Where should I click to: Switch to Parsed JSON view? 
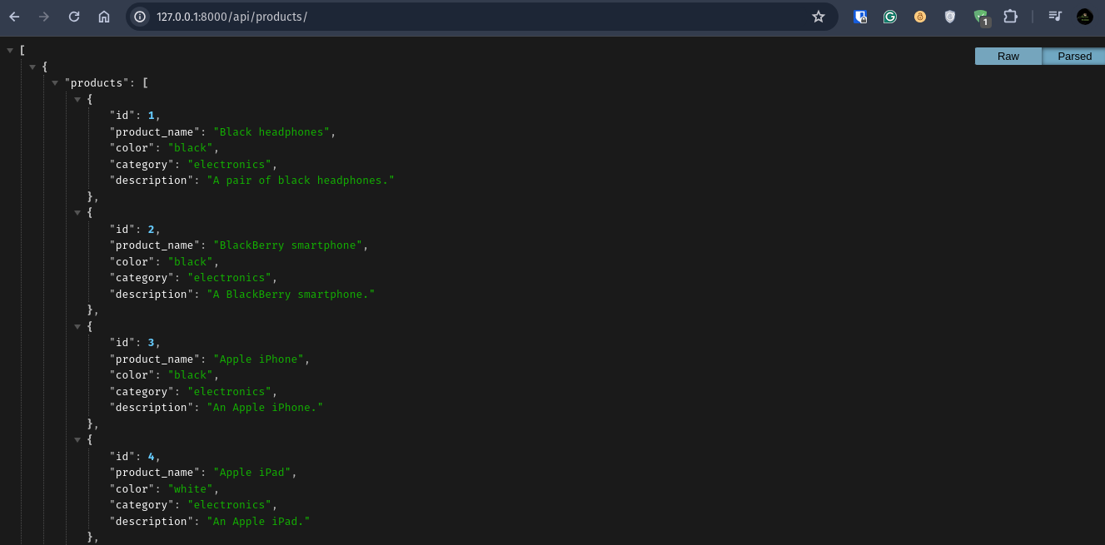tap(1074, 57)
